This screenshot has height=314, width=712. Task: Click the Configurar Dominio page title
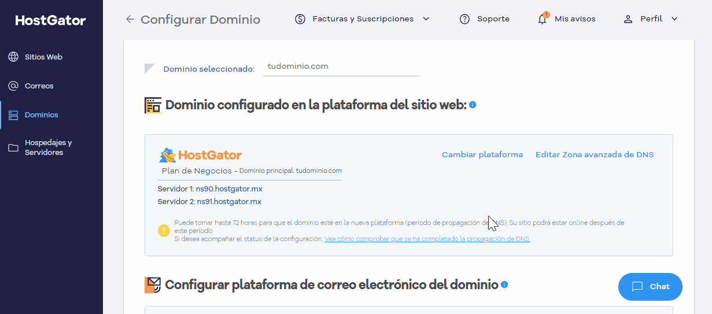point(200,20)
